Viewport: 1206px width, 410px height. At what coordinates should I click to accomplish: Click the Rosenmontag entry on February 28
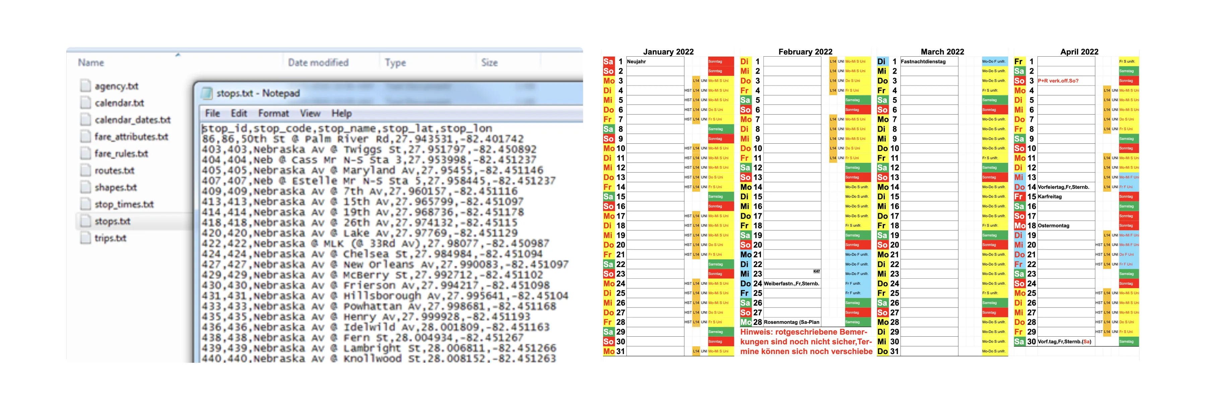[792, 322]
